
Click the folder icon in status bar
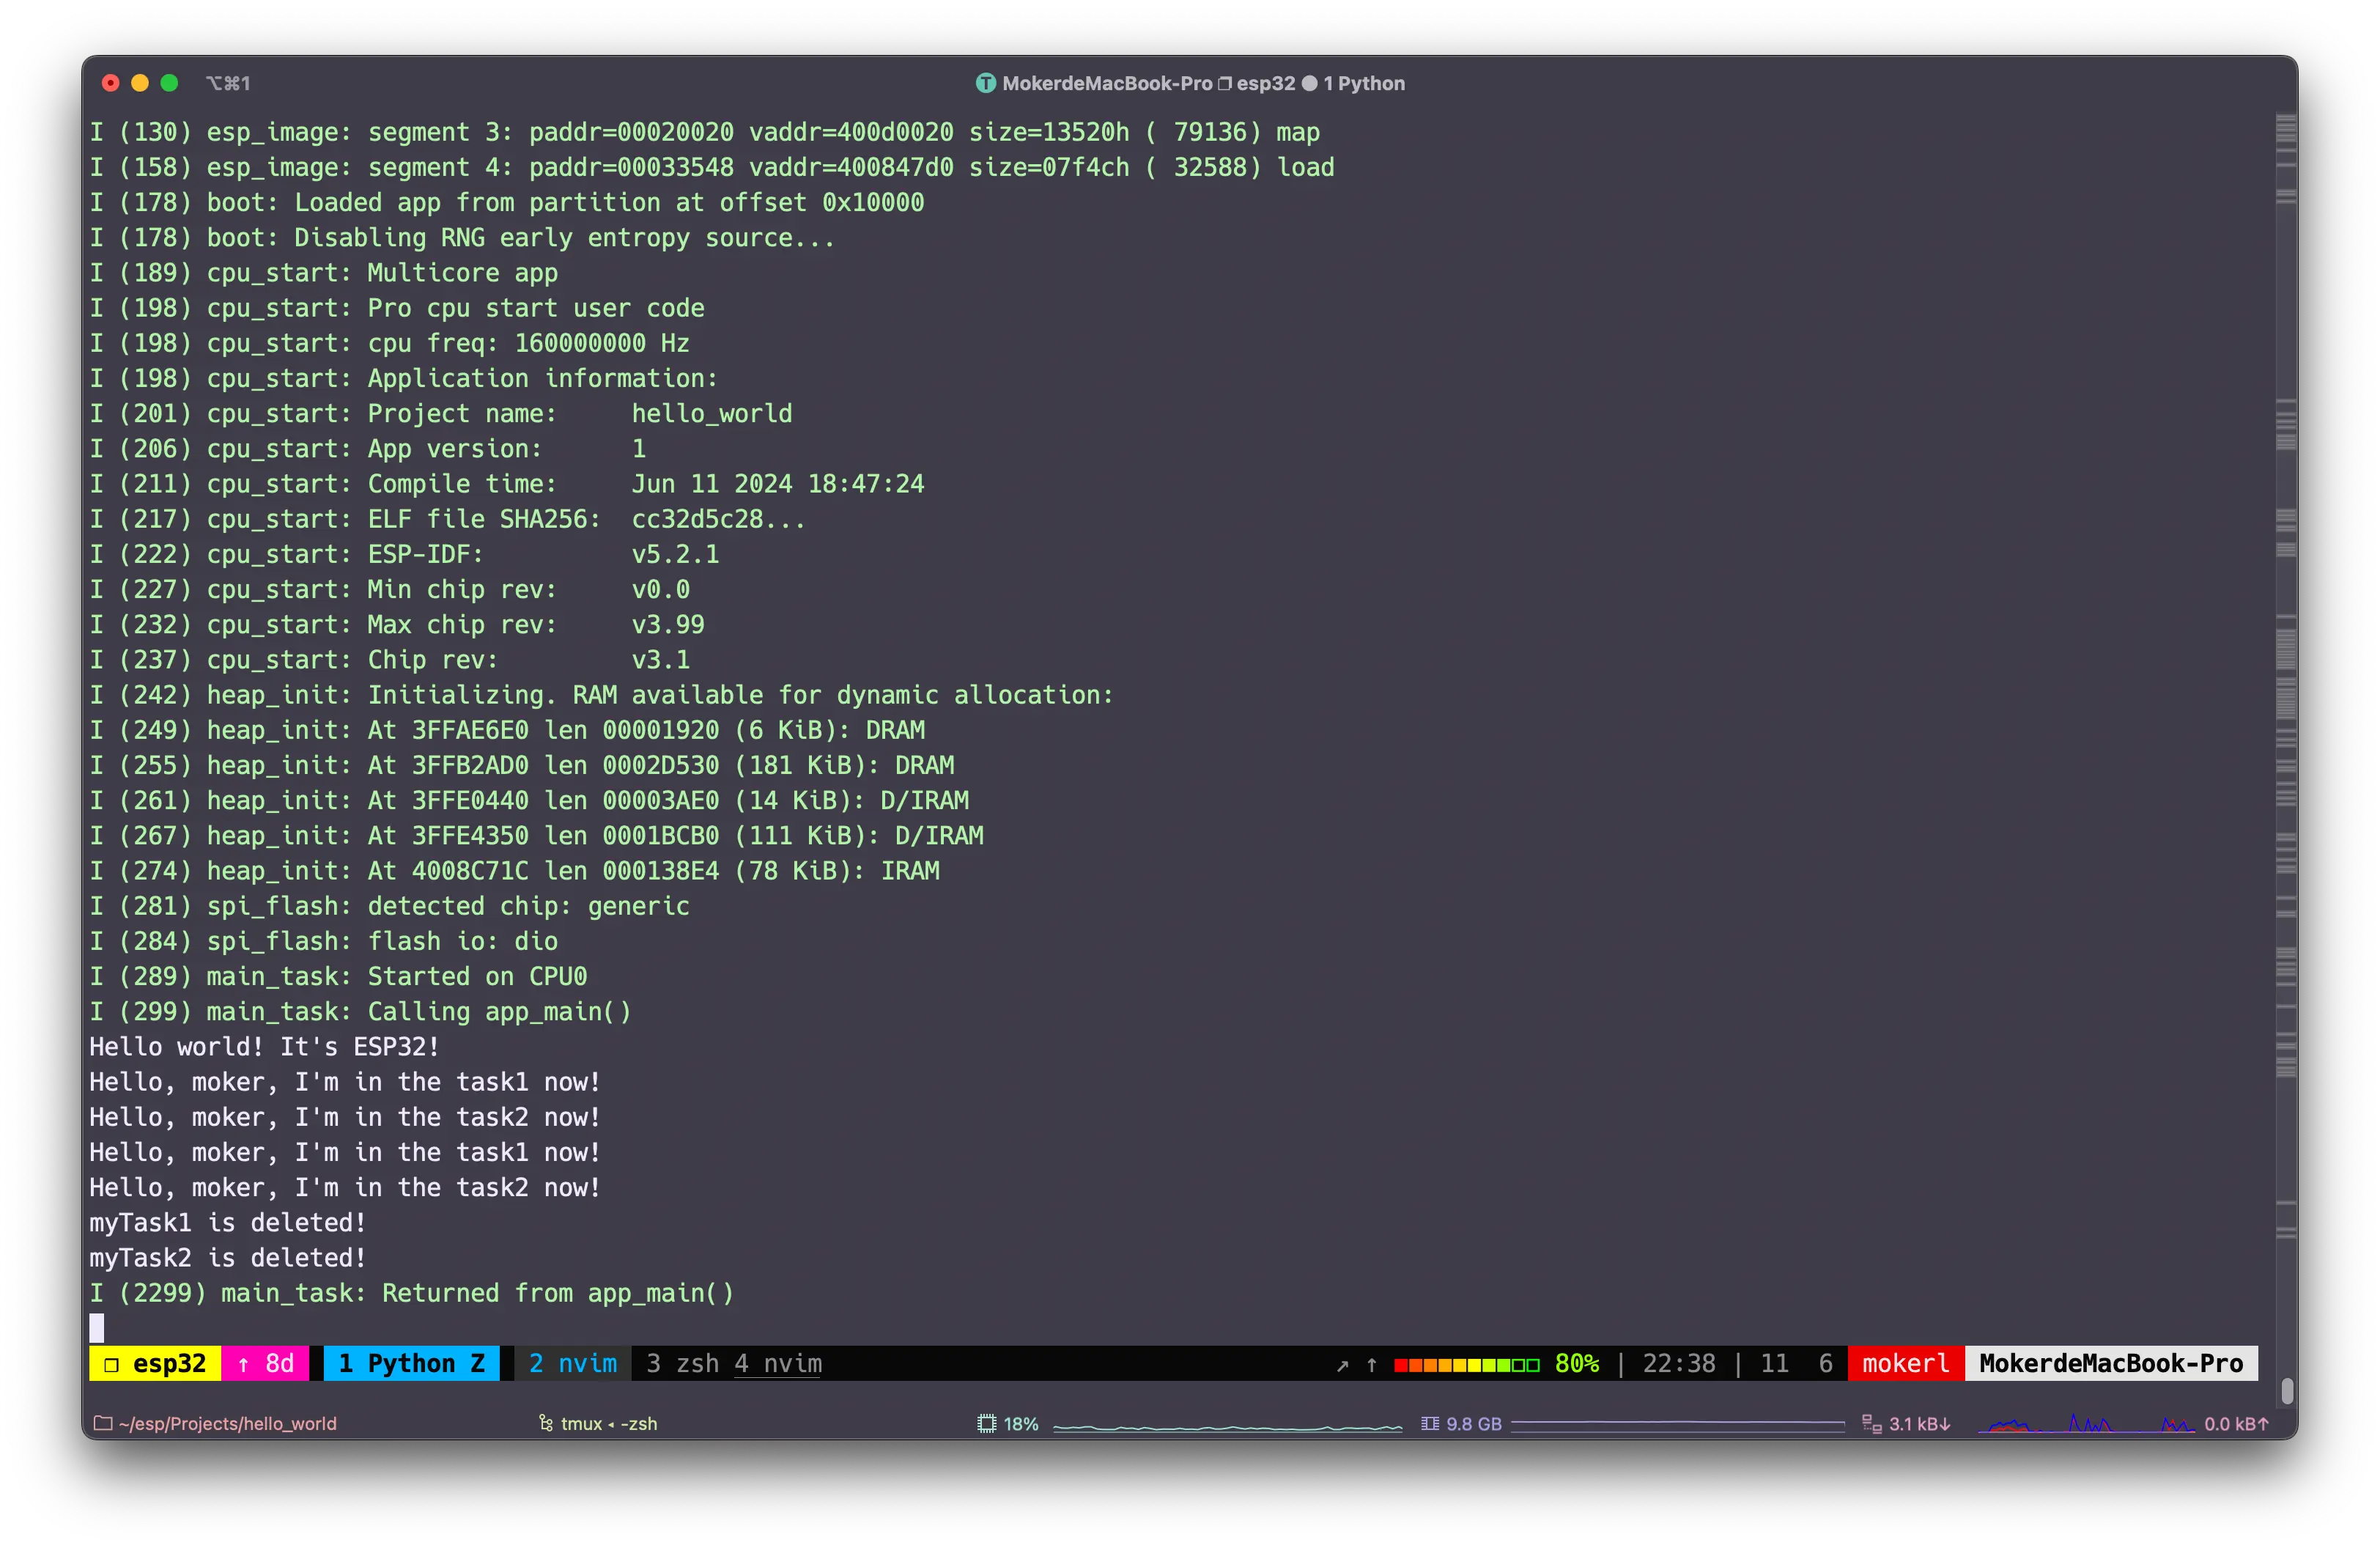(103, 1423)
